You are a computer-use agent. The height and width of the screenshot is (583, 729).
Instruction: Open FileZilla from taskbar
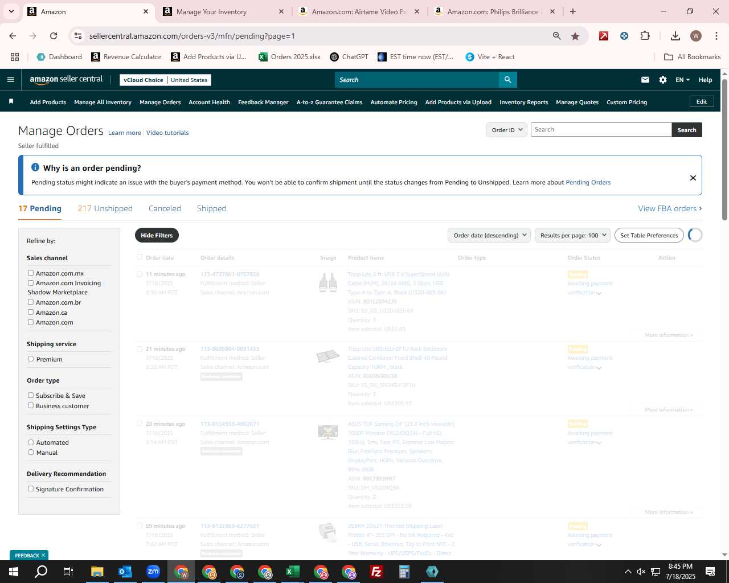(376, 572)
